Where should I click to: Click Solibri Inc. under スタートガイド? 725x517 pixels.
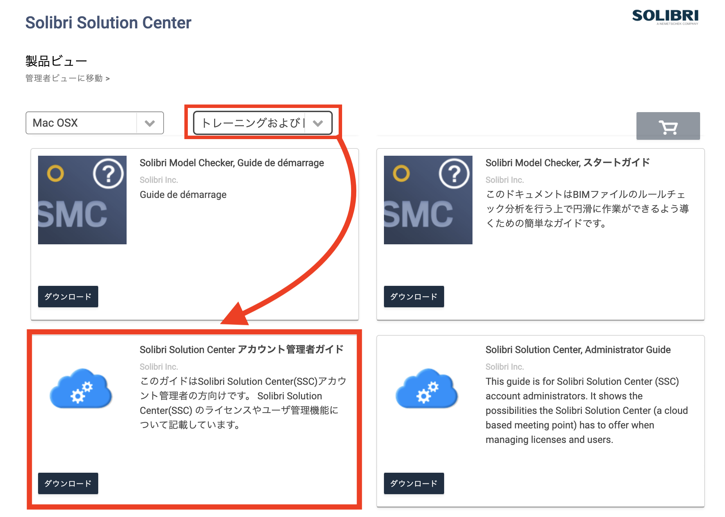click(x=505, y=180)
